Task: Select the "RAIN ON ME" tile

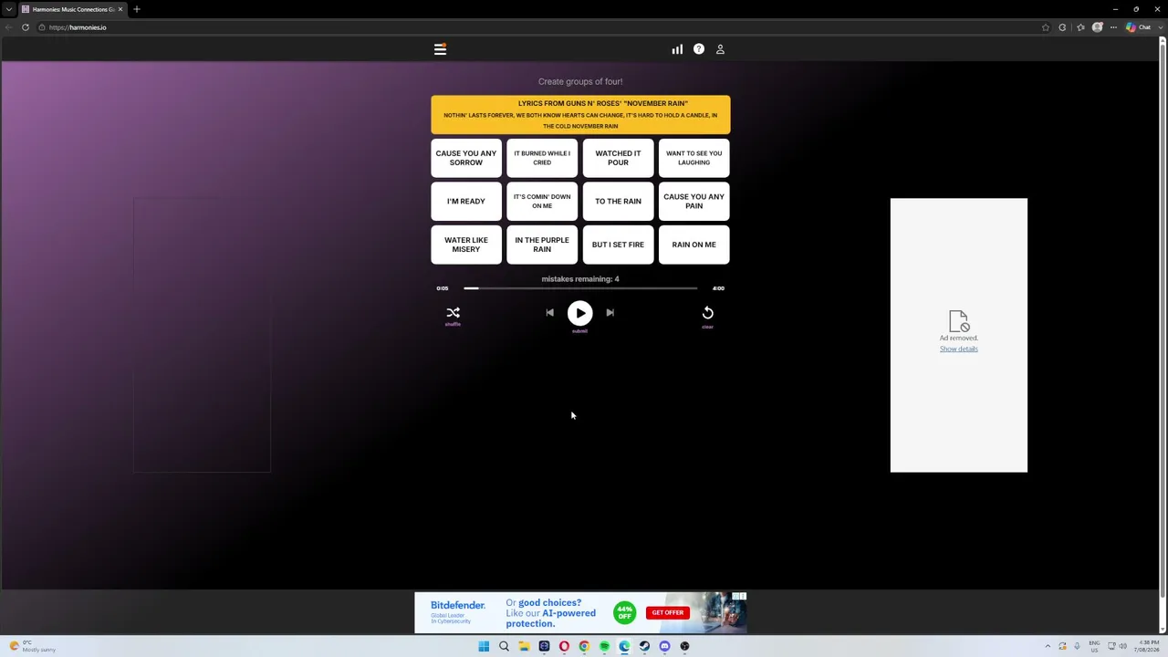Action: click(x=694, y=245)
